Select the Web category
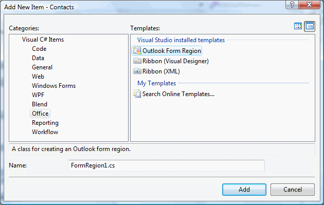 click(38, 77)
